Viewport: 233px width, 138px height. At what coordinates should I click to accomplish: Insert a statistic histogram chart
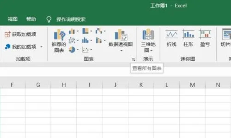click(85, 40)
